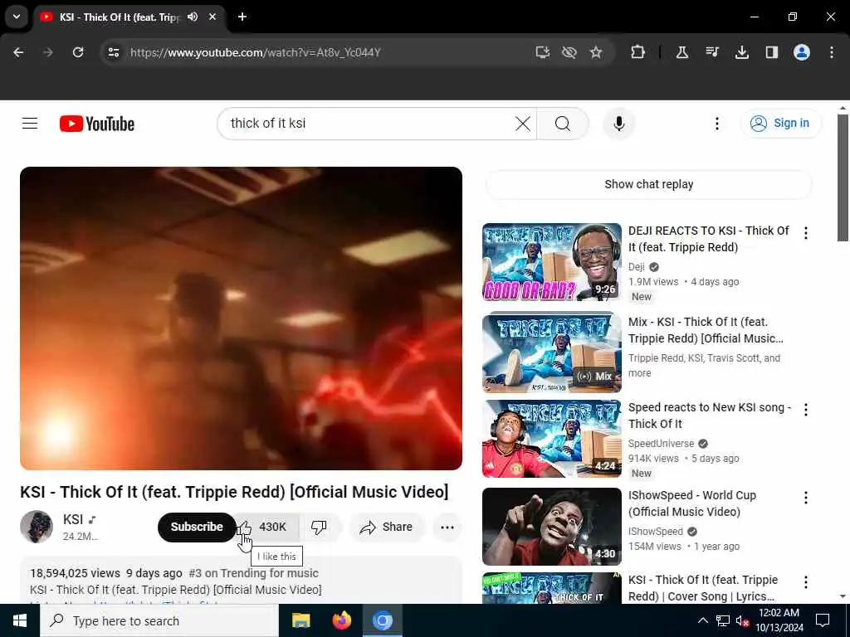Open Chrome Labs flask icon
The width and height of the screenshot is (850, 637).
tap(682, 52)
